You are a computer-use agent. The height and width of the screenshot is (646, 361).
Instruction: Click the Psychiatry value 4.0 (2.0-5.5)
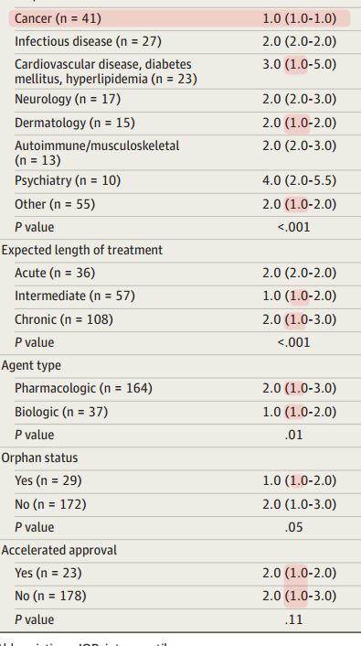pyautogui.click(x=299, y=180)
